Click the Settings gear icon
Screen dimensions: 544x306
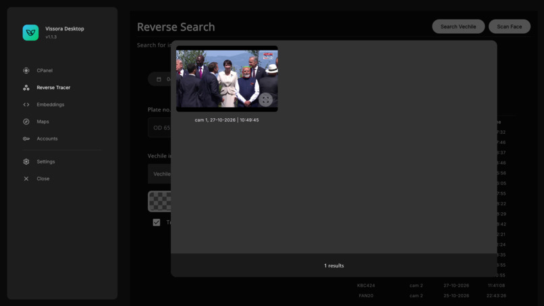[26, 161]
